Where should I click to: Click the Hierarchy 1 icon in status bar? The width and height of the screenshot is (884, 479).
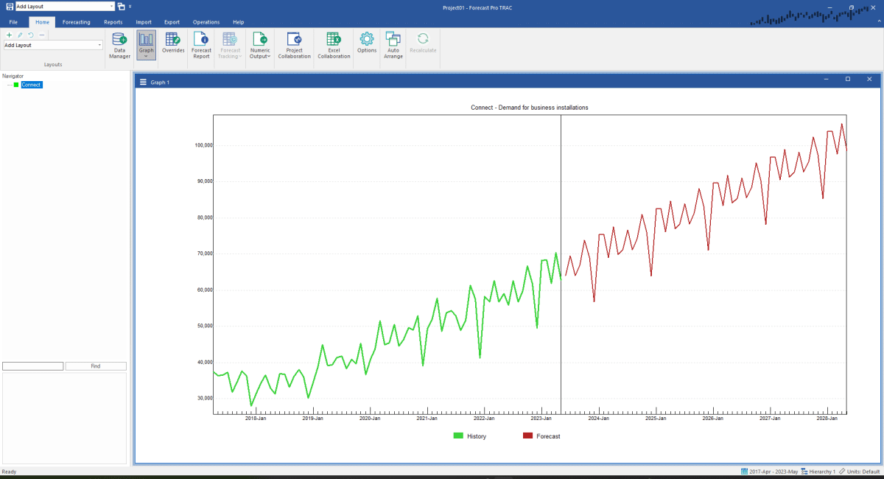[803, 471]
